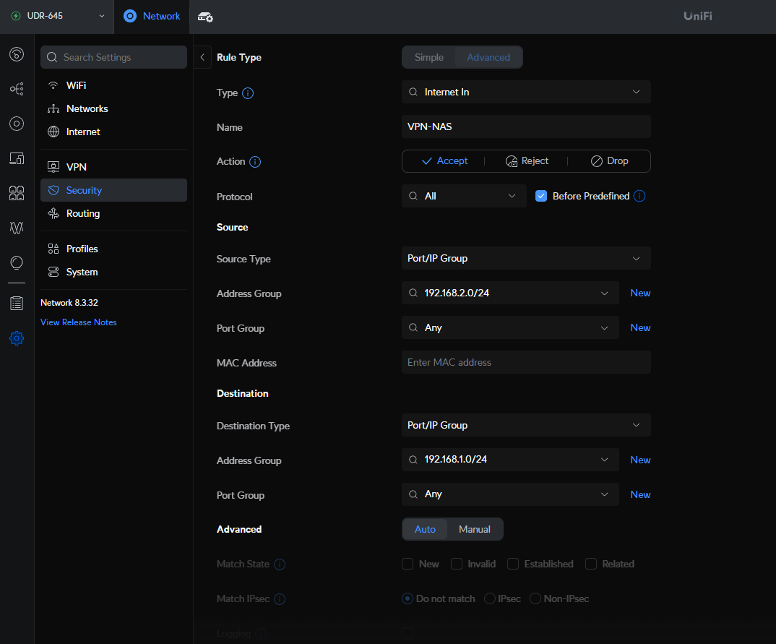Open the Topology icon in left rail

coord(17,89)
